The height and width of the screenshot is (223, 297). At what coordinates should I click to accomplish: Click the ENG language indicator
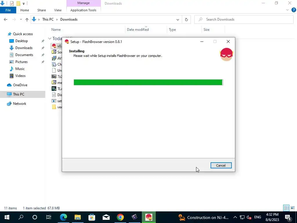258,217
